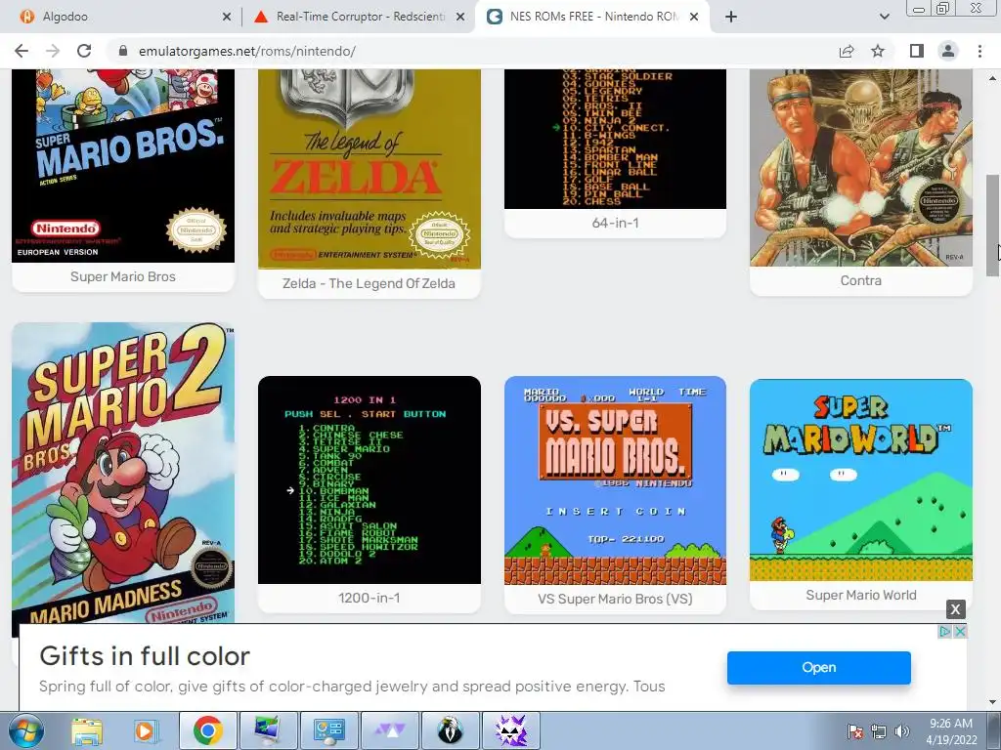Open the Contra title link

(x=861, y=280)
